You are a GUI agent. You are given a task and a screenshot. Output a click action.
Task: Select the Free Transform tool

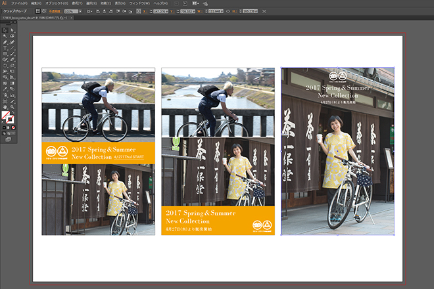pyautogui.click(x=12, y=71)
